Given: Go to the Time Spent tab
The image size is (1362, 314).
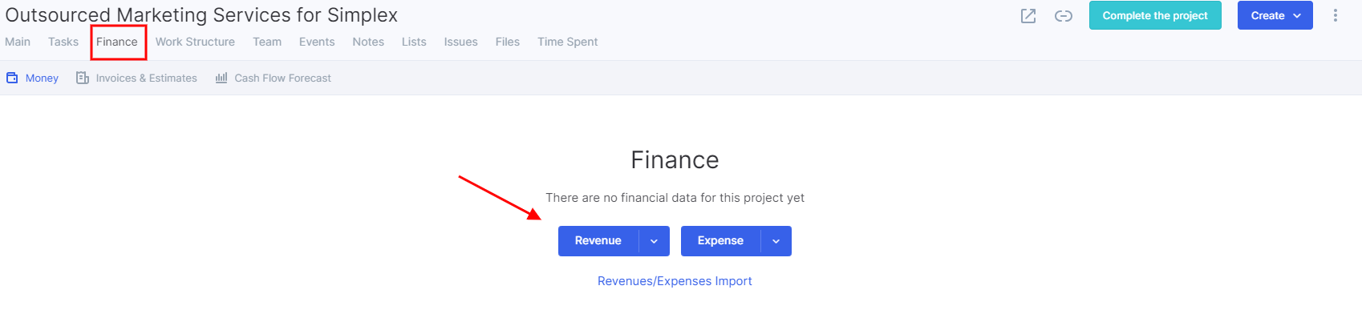Looking at the screenshot, I should (567, 42).
